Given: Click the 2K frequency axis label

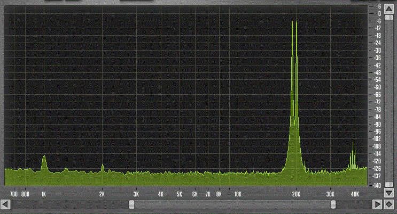Looking at the screenshot, I should 102,194.
